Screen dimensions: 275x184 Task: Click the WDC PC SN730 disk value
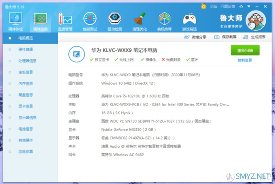156,121
